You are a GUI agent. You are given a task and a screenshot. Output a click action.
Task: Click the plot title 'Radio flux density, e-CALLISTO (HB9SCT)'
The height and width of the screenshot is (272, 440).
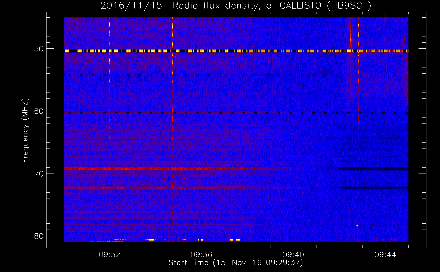(x=272, y=5)
